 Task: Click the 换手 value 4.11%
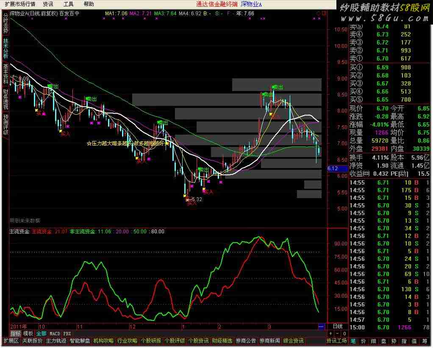coord(380,158)
